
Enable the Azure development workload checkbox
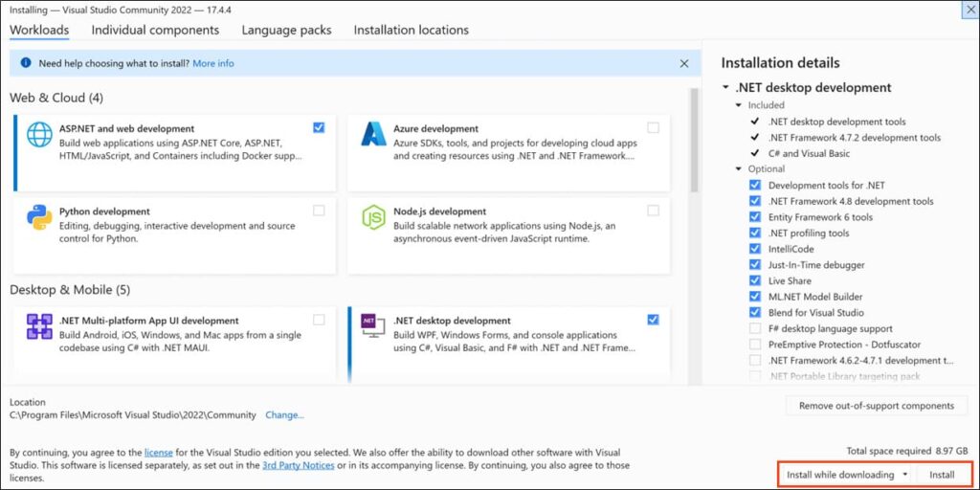[653, 127]
